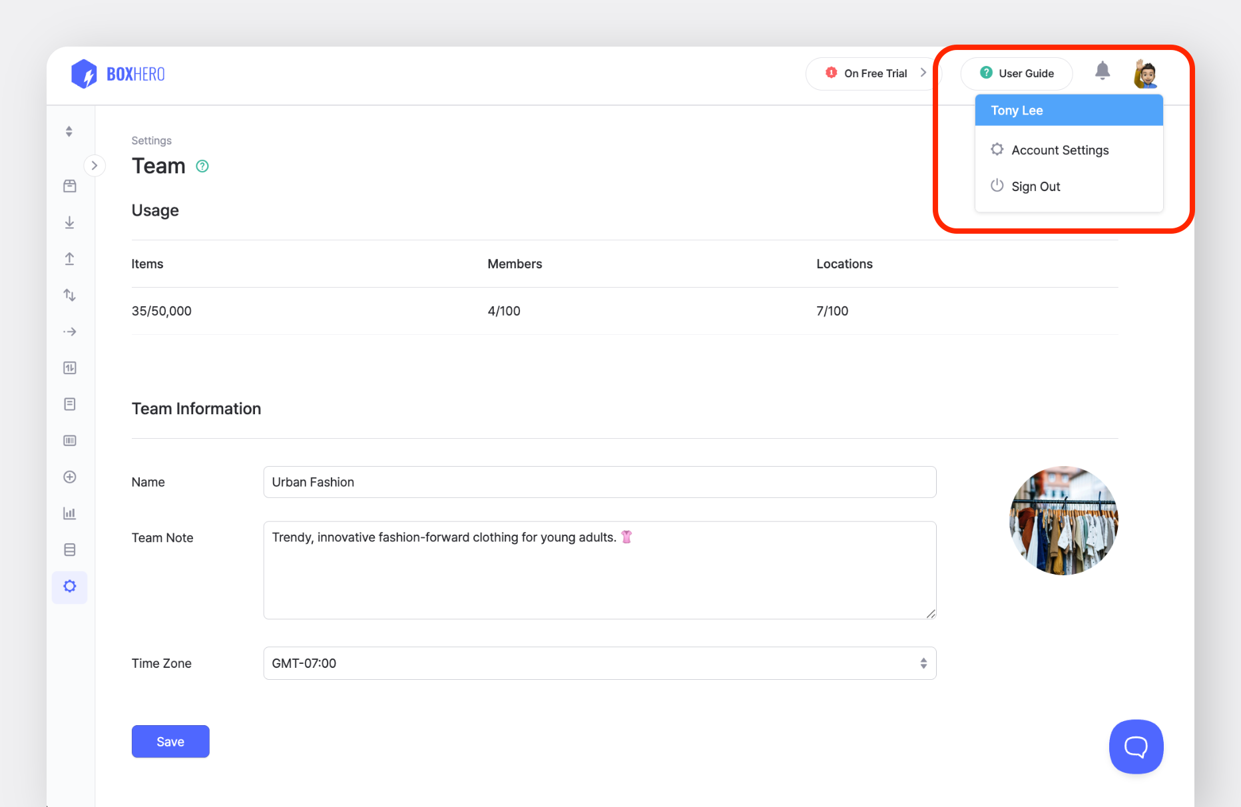Open the Time Zone dropdown
Screen dimensions: 1241x807
[599, 663]
